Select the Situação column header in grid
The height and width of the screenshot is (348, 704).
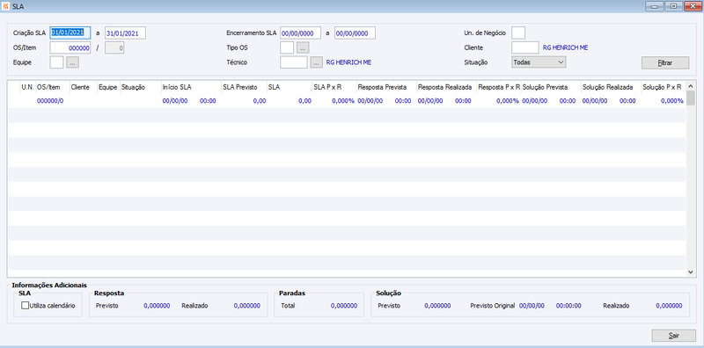pyautogui.click(x=141, y=88)
